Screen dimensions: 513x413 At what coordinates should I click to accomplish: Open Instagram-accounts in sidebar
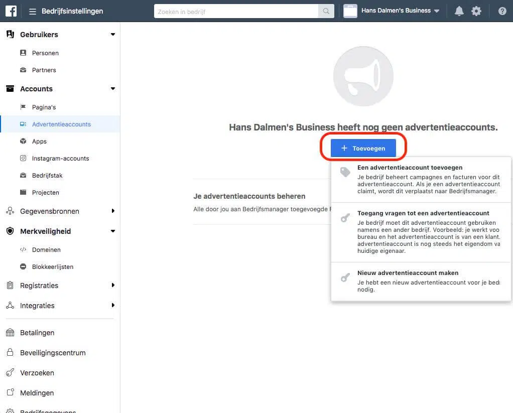(x=60, y=159)
